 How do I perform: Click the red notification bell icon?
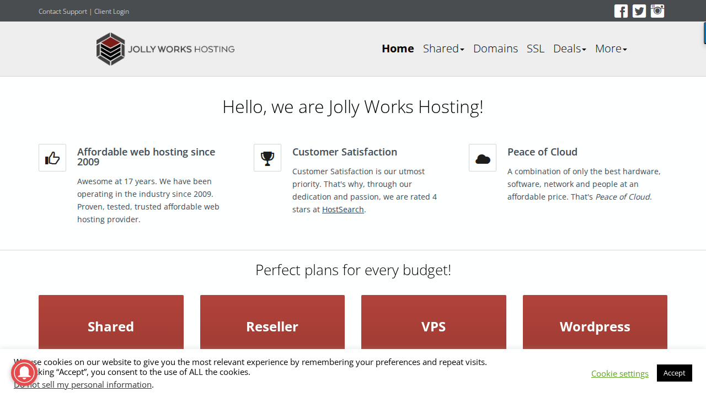click(x=24, y=373)
